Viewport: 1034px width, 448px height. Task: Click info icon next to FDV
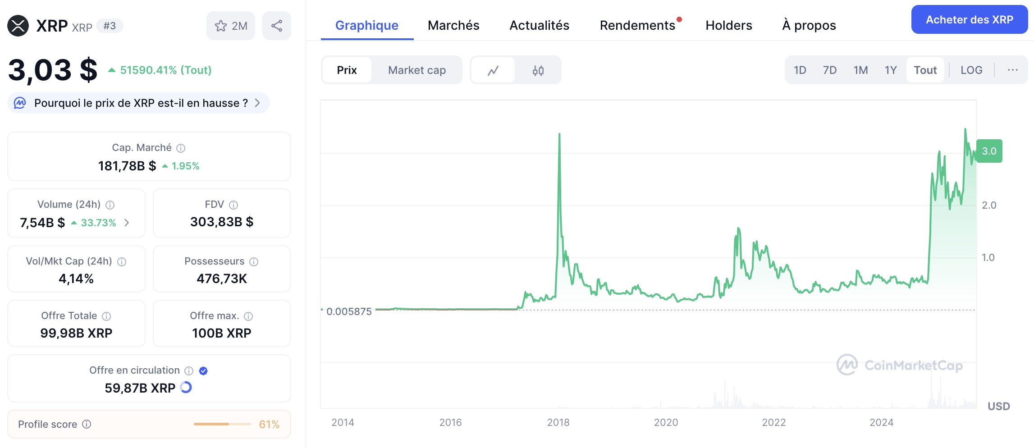tap(233, 205)
